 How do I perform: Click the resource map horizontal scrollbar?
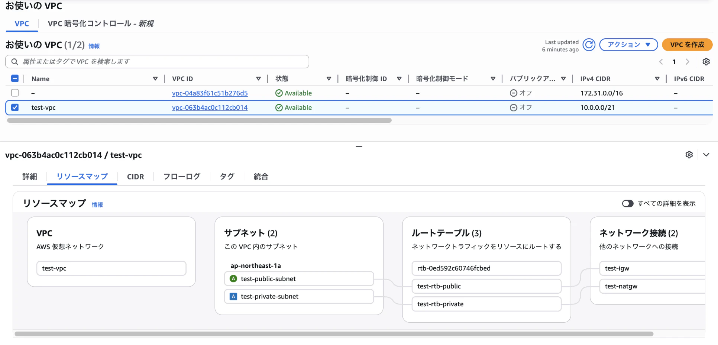pyautogui.click(x=334, y=334)
